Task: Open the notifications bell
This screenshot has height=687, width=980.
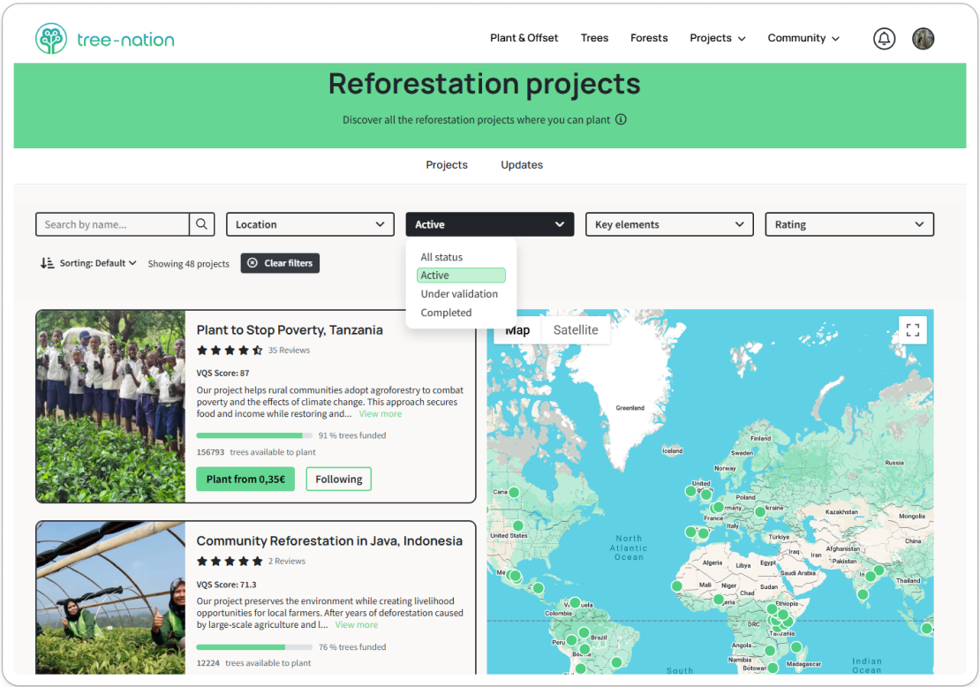Action: 884,39
